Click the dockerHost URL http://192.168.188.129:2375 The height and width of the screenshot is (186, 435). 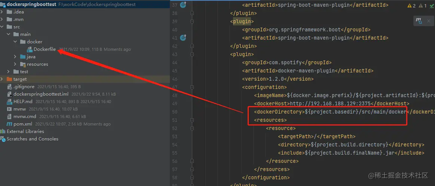pos(330,104)
